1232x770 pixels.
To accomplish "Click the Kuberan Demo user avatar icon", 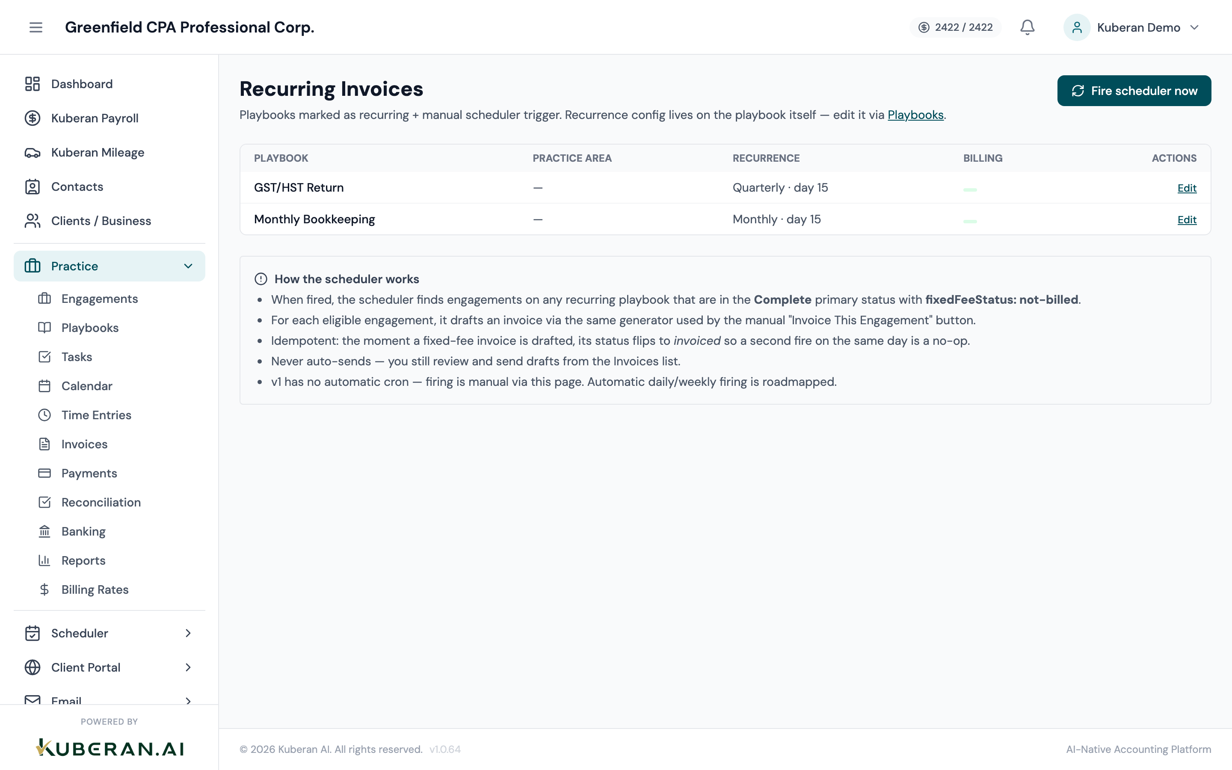I will coord(1076,27).
